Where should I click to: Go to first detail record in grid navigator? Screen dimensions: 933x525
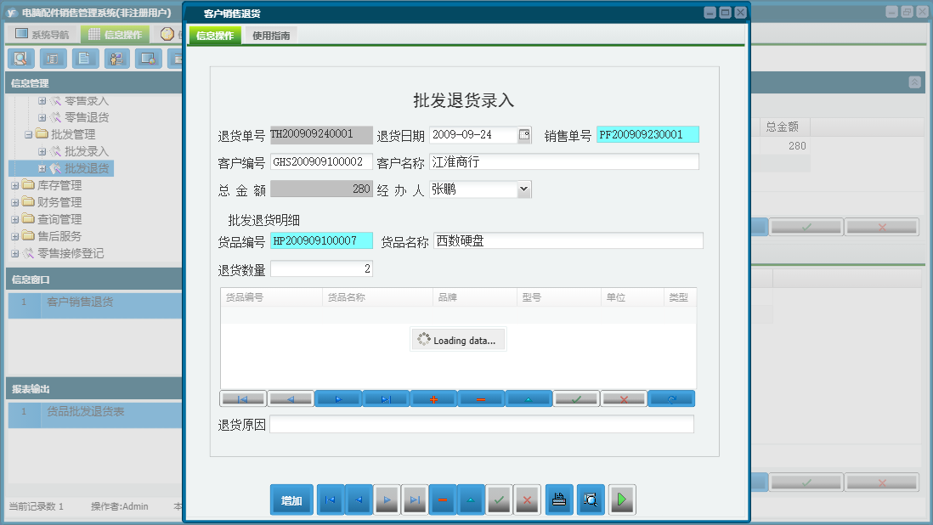[x=243, y=399]
